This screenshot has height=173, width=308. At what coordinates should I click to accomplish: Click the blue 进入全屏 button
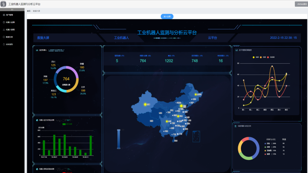pos(167,16)
